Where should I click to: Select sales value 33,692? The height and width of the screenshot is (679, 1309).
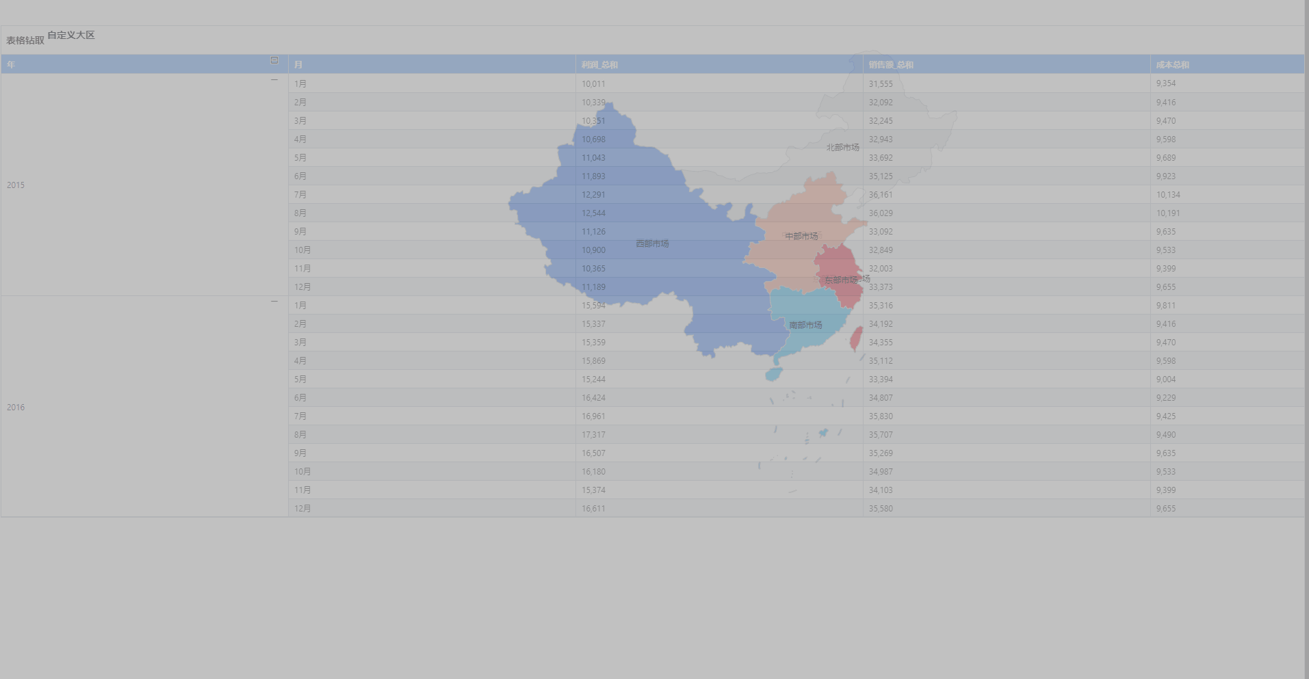click(x=881, y=158)
